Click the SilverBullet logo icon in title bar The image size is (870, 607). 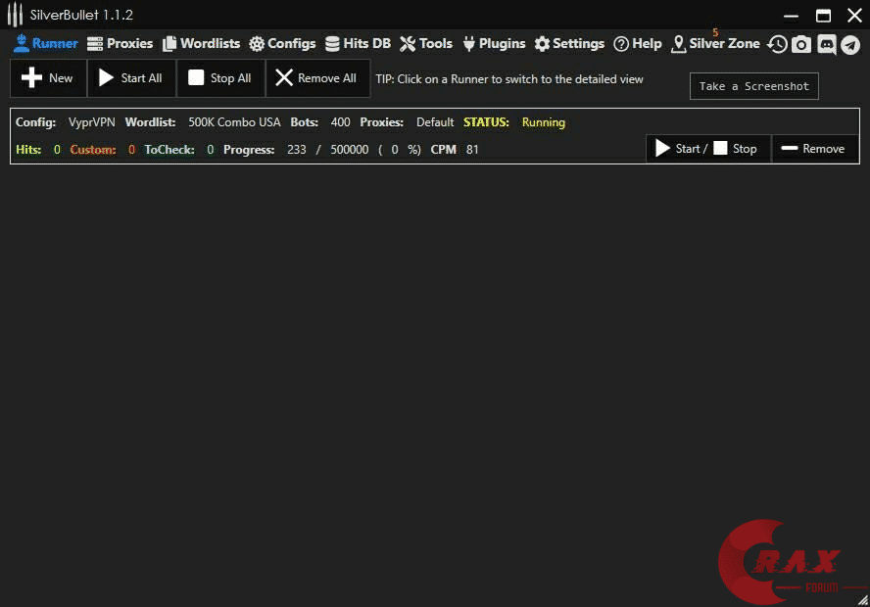tap(15, 15)
